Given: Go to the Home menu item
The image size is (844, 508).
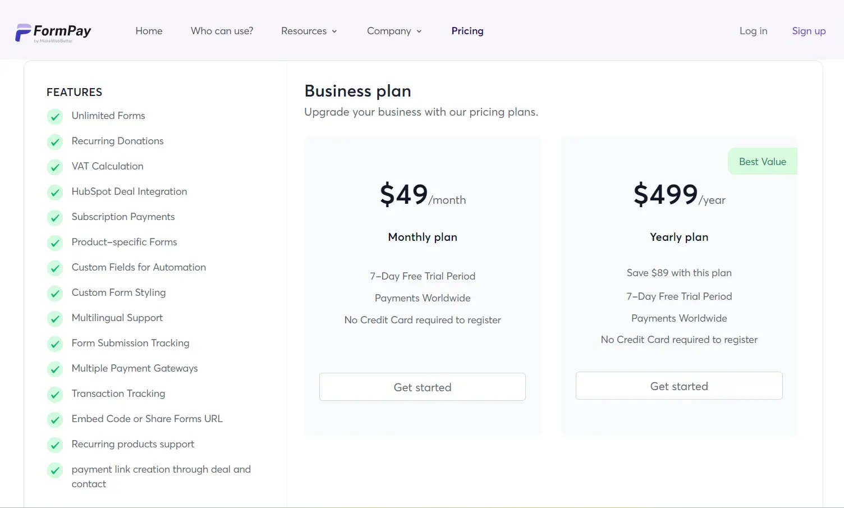Looking at the screenshot, I should click(x=149, y=31).
